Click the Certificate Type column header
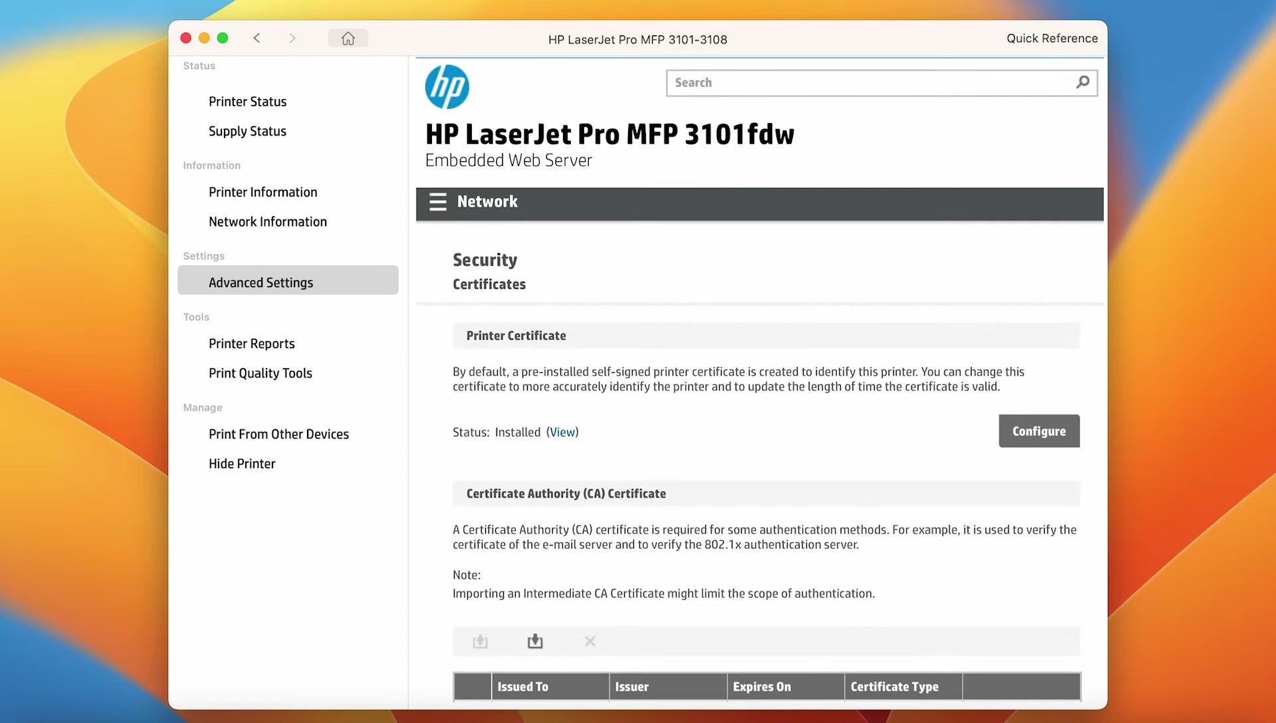The width and height of the screenshot is (1276, 723). tap(903, 687)
